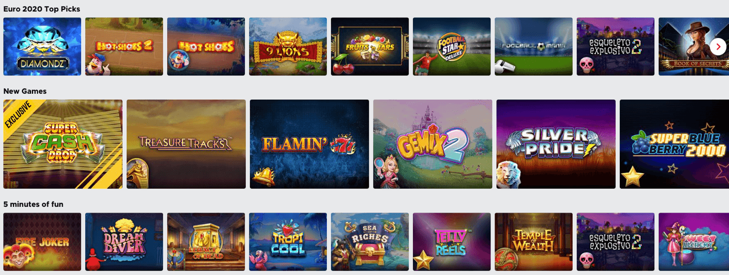Open exclusive Super Cash Drop game

point(63,144)
